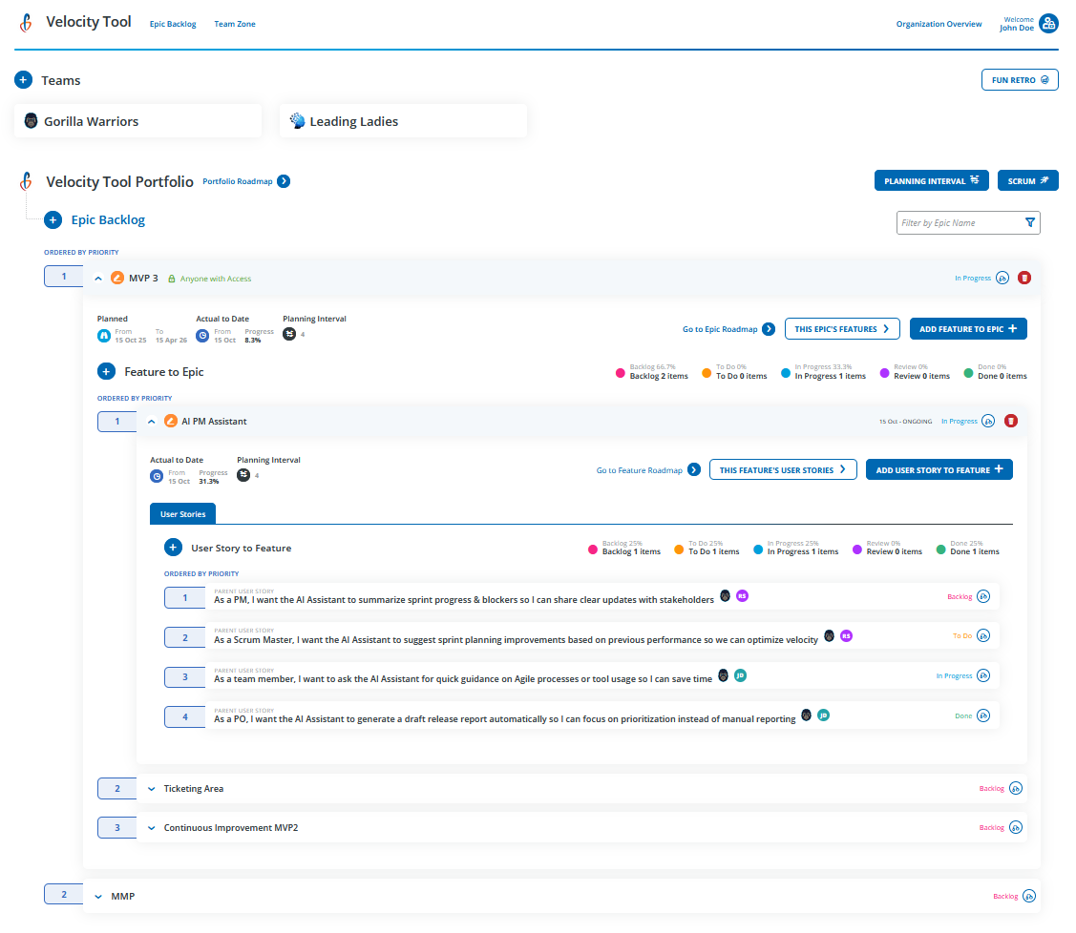Click the ADD FEATURE TO EPIC button

click(x=968, y=328)
